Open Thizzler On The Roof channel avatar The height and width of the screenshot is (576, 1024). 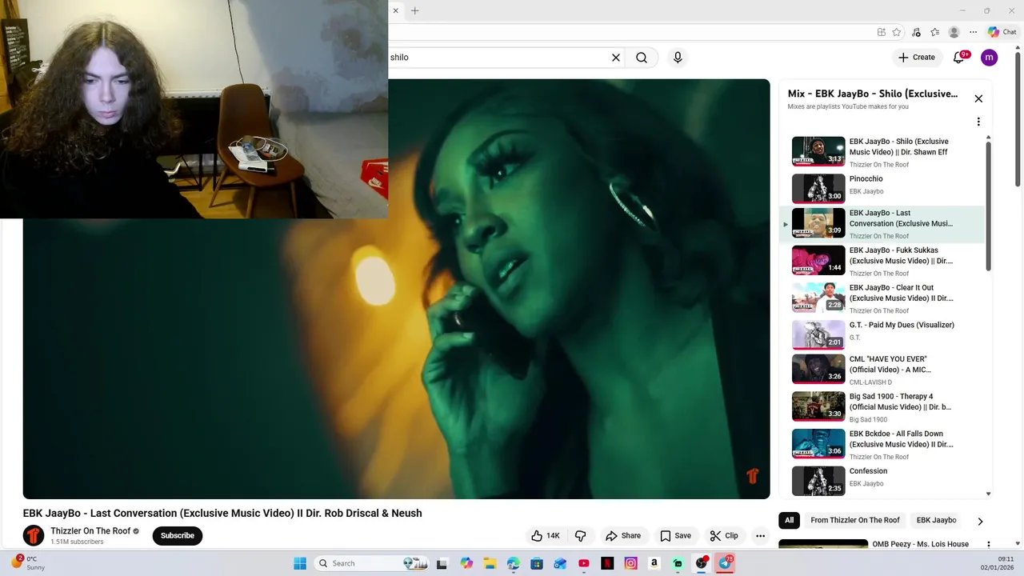(x=34, y=535)
